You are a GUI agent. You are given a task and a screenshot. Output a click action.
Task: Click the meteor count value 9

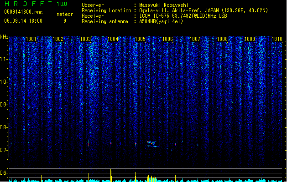point(65,21)
